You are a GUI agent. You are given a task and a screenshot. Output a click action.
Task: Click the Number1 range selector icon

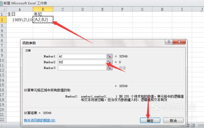click(109, 56)
